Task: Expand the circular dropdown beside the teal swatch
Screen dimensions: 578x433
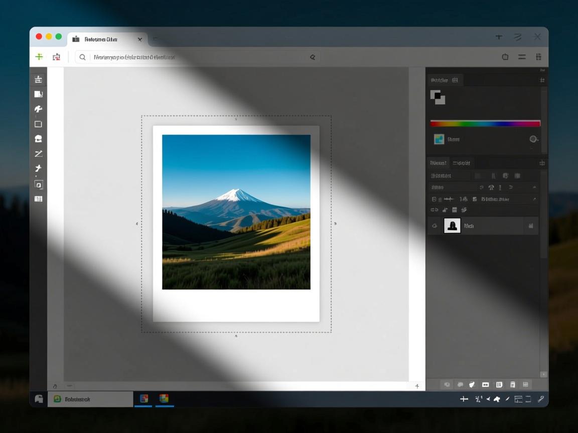Action: 533,139
